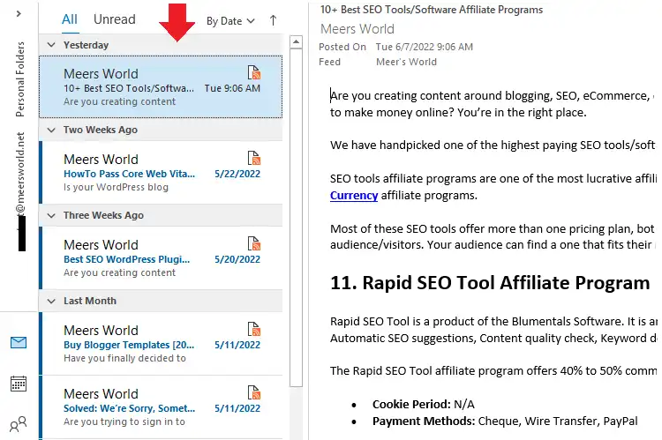Click the Meers World sender name in header

(357, 29)
